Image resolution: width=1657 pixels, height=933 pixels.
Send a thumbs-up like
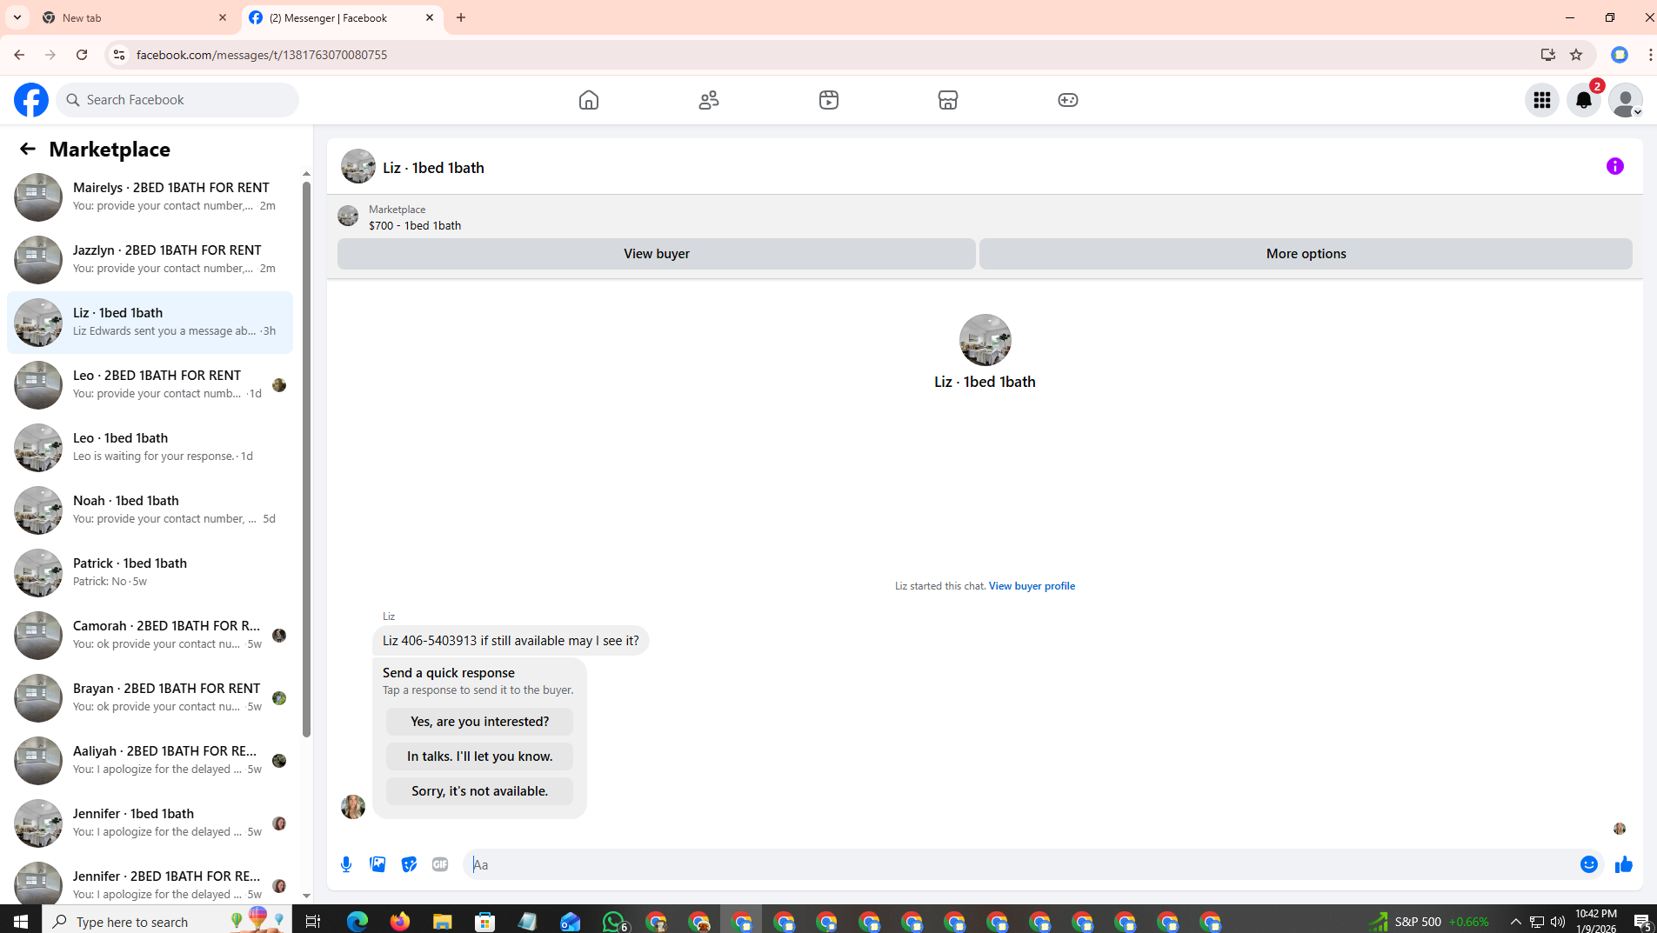pos(1624,864)
